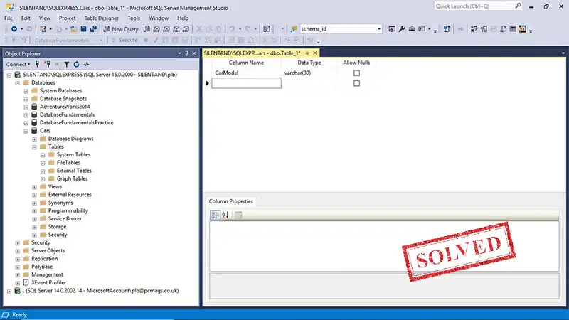The width and height of the screenshot is (569, 320).
Task: Select the Column Properties tab
Action: click(230, 201)
